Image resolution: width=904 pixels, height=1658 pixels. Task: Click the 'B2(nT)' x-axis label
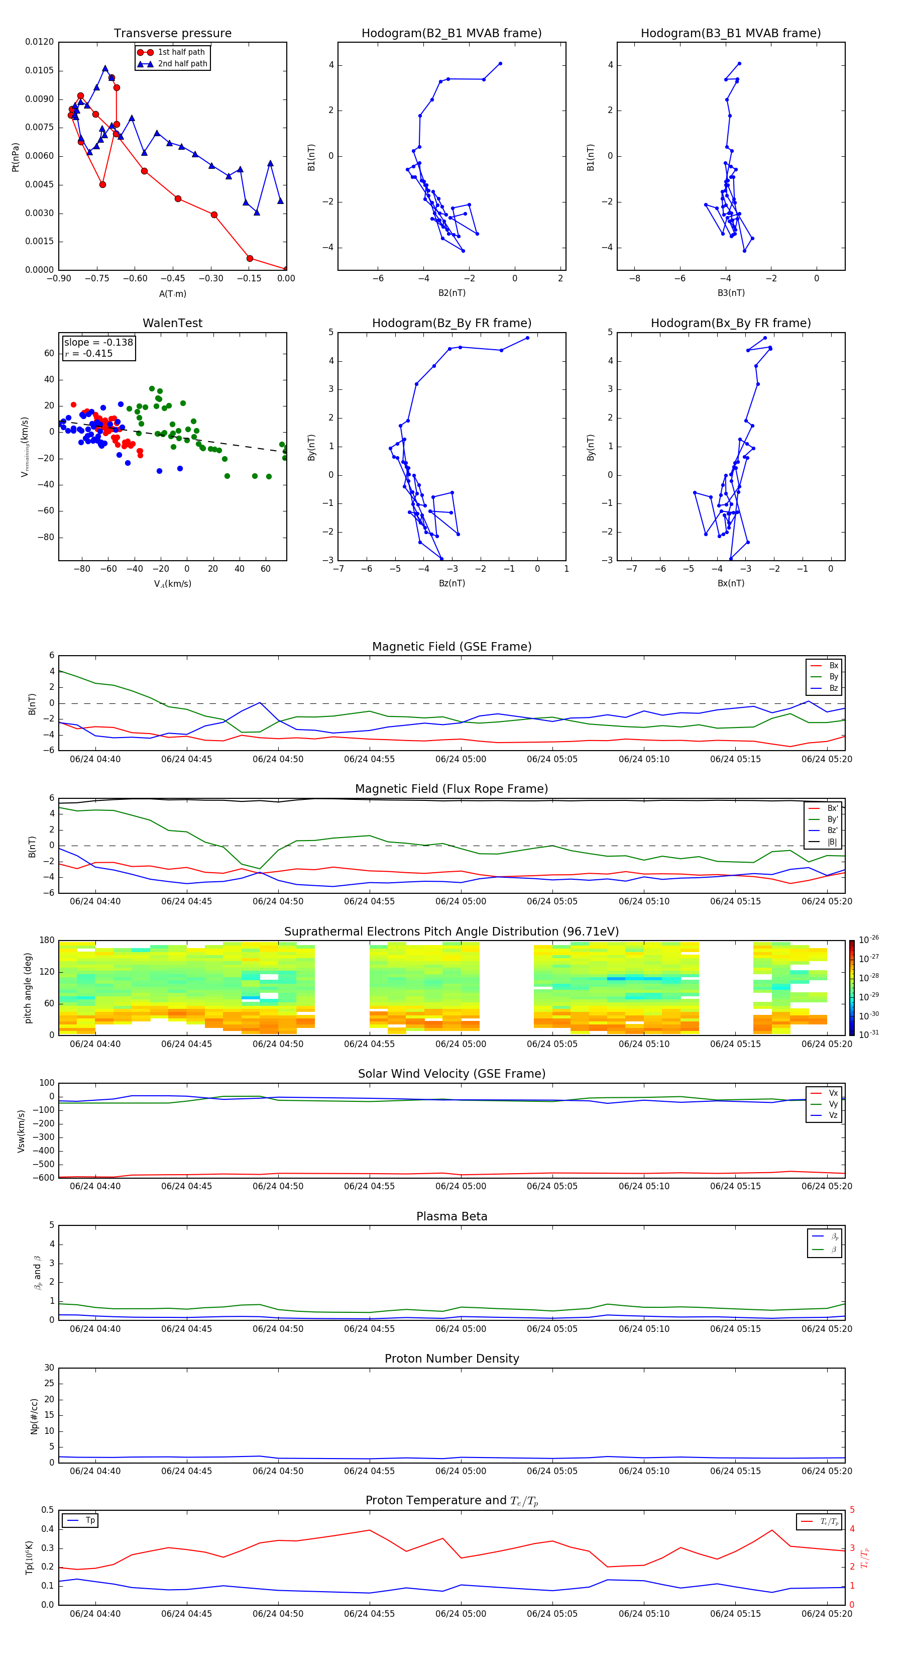tap(451, 293)
